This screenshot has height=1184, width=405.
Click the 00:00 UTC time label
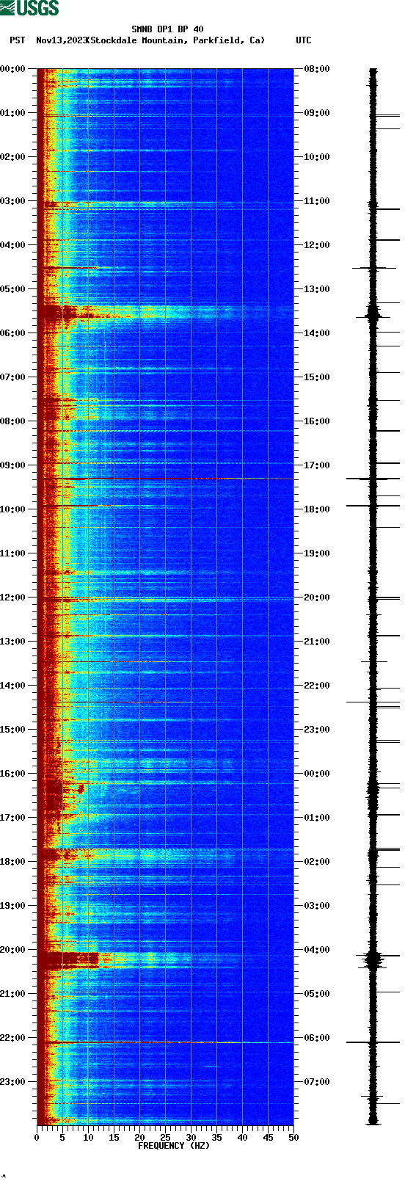(317, 774)
